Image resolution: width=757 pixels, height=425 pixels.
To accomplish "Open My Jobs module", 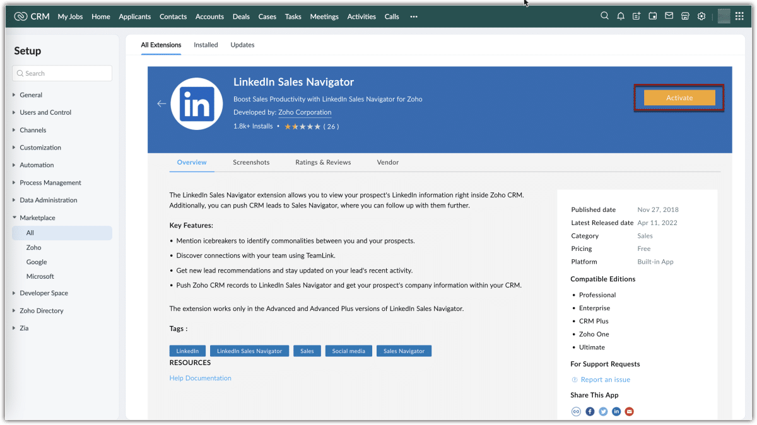I will pos(71,16).
